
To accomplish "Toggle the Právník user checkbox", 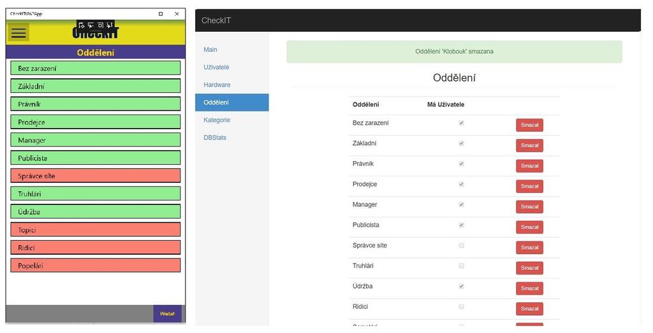I will click(x=462, y=164).
